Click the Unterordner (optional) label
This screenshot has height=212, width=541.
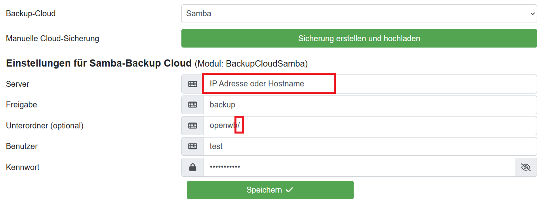point(44,126)
